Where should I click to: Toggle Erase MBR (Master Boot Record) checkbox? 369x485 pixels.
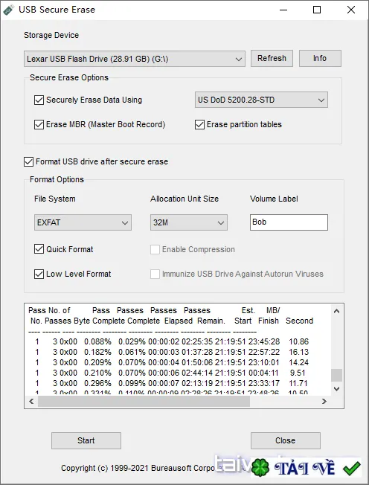(x=39, y=125)
